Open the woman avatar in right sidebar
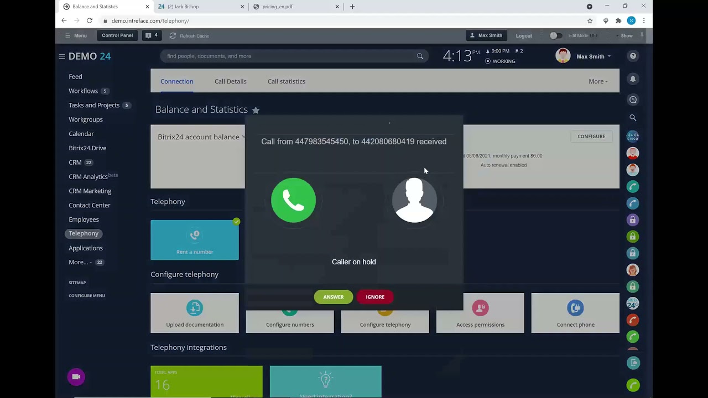Image resolution: width=708 pixels, height=398 pixels. click(x=633, y=270)
